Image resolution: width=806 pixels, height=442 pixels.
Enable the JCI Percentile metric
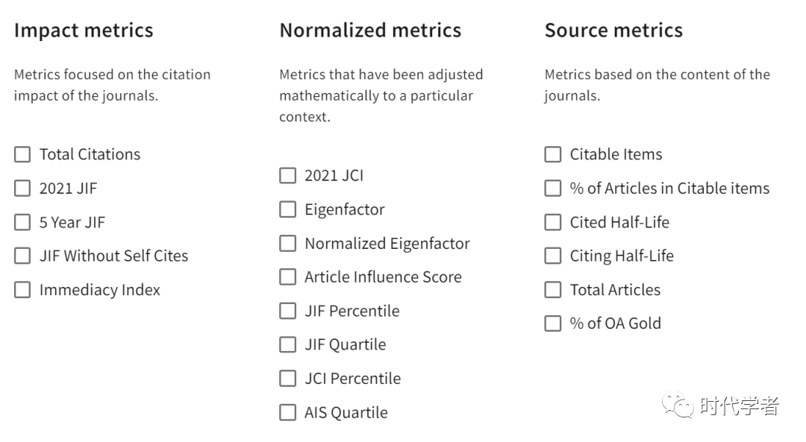pos(288,379)
